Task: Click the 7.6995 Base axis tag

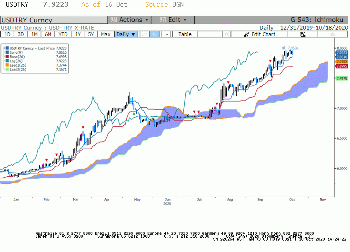Action: click(342, 66)
